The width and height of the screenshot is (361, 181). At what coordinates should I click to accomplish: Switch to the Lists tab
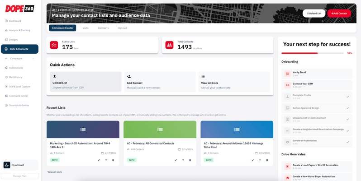[85, 28]
